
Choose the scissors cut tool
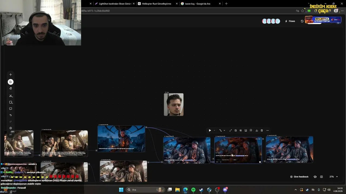tap(11, 96)
